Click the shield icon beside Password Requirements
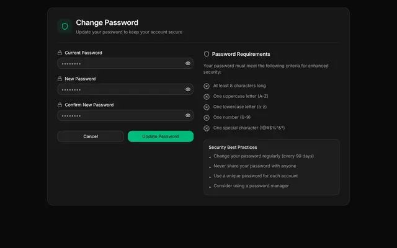397x248 pixels. 207,54
